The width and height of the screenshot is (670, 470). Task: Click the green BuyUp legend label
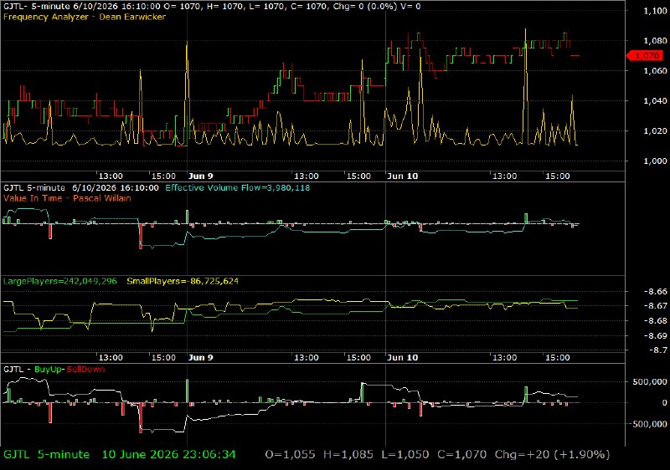49,370
